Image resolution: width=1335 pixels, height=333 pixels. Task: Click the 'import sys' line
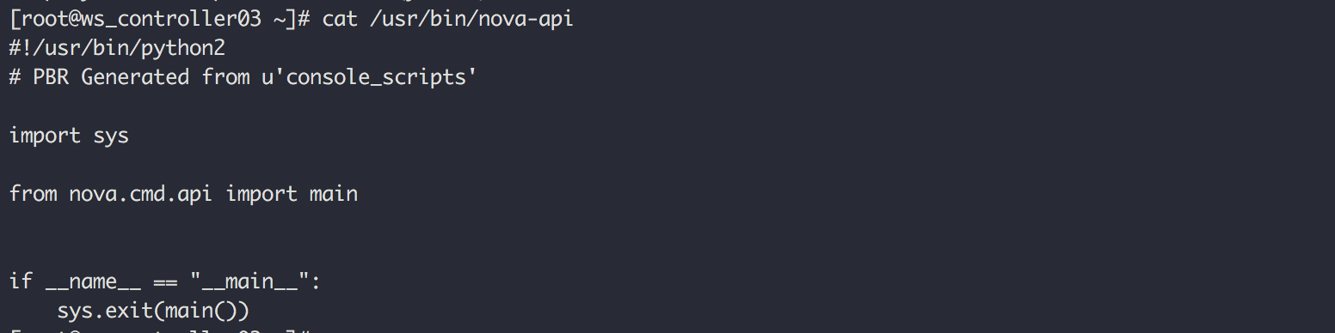tap(69, 136)
